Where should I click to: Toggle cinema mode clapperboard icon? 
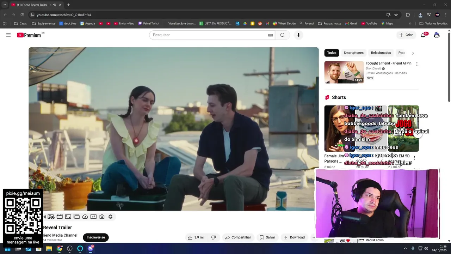[60, 217]
